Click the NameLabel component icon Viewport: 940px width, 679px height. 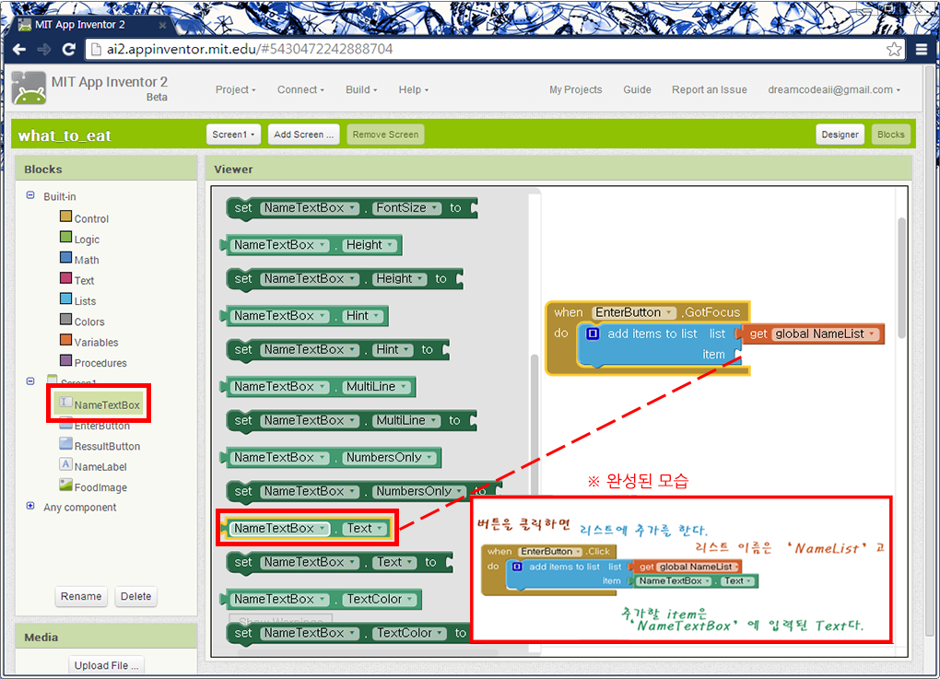[66, 464]
